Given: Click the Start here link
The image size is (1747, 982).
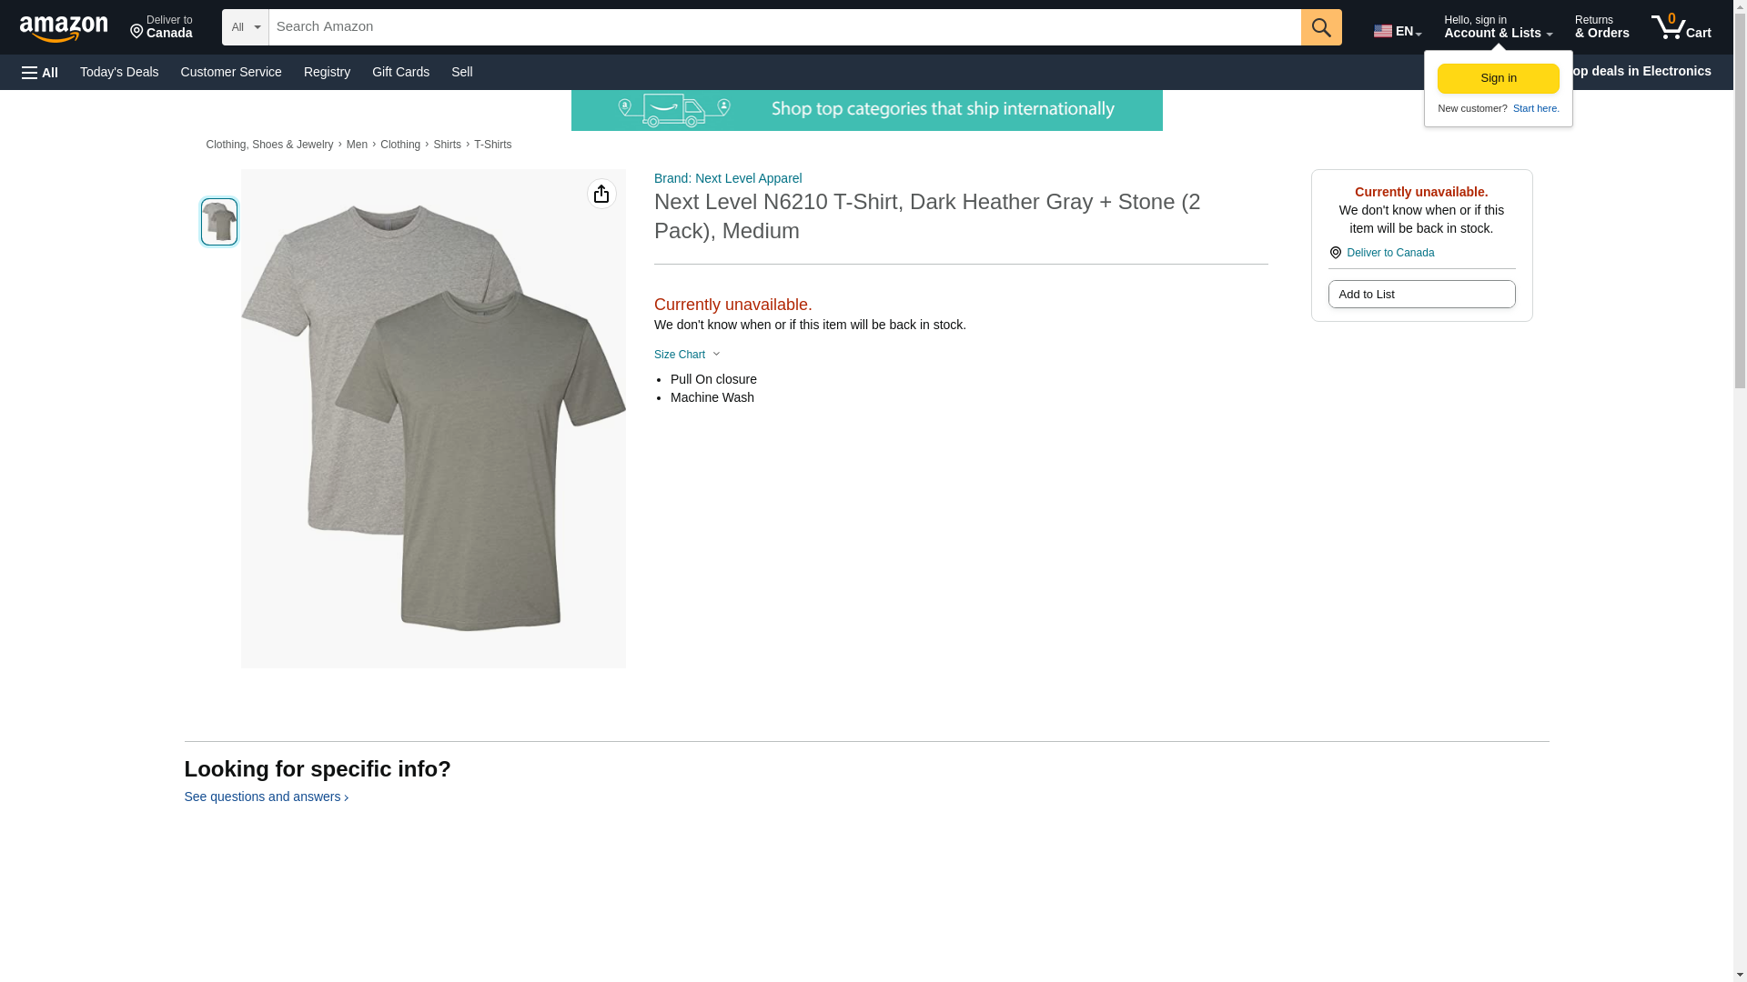Looking at the screenshot, I should pyautogui.click(x=1535, y=108).
